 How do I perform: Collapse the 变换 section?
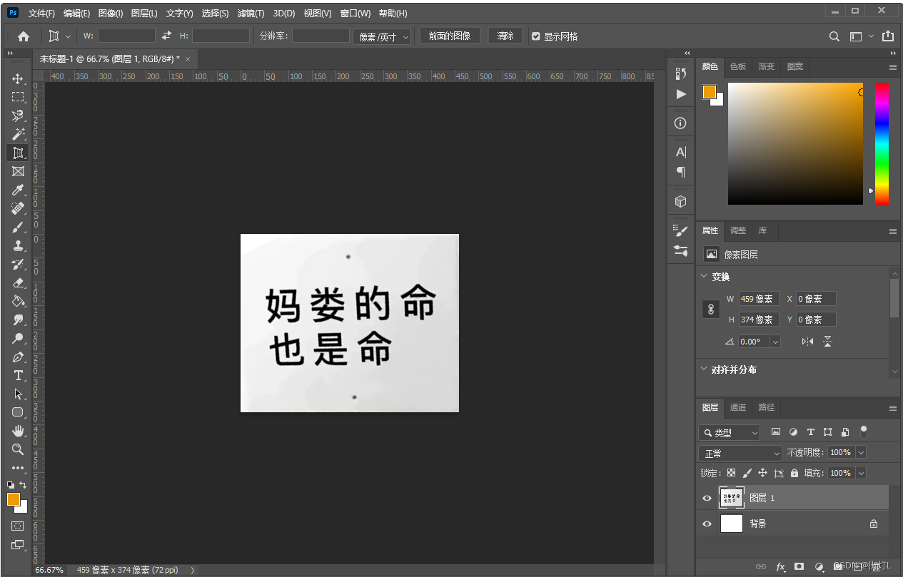click(x=704, y=276)
